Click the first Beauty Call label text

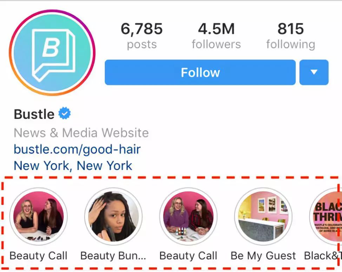(38, 255)
